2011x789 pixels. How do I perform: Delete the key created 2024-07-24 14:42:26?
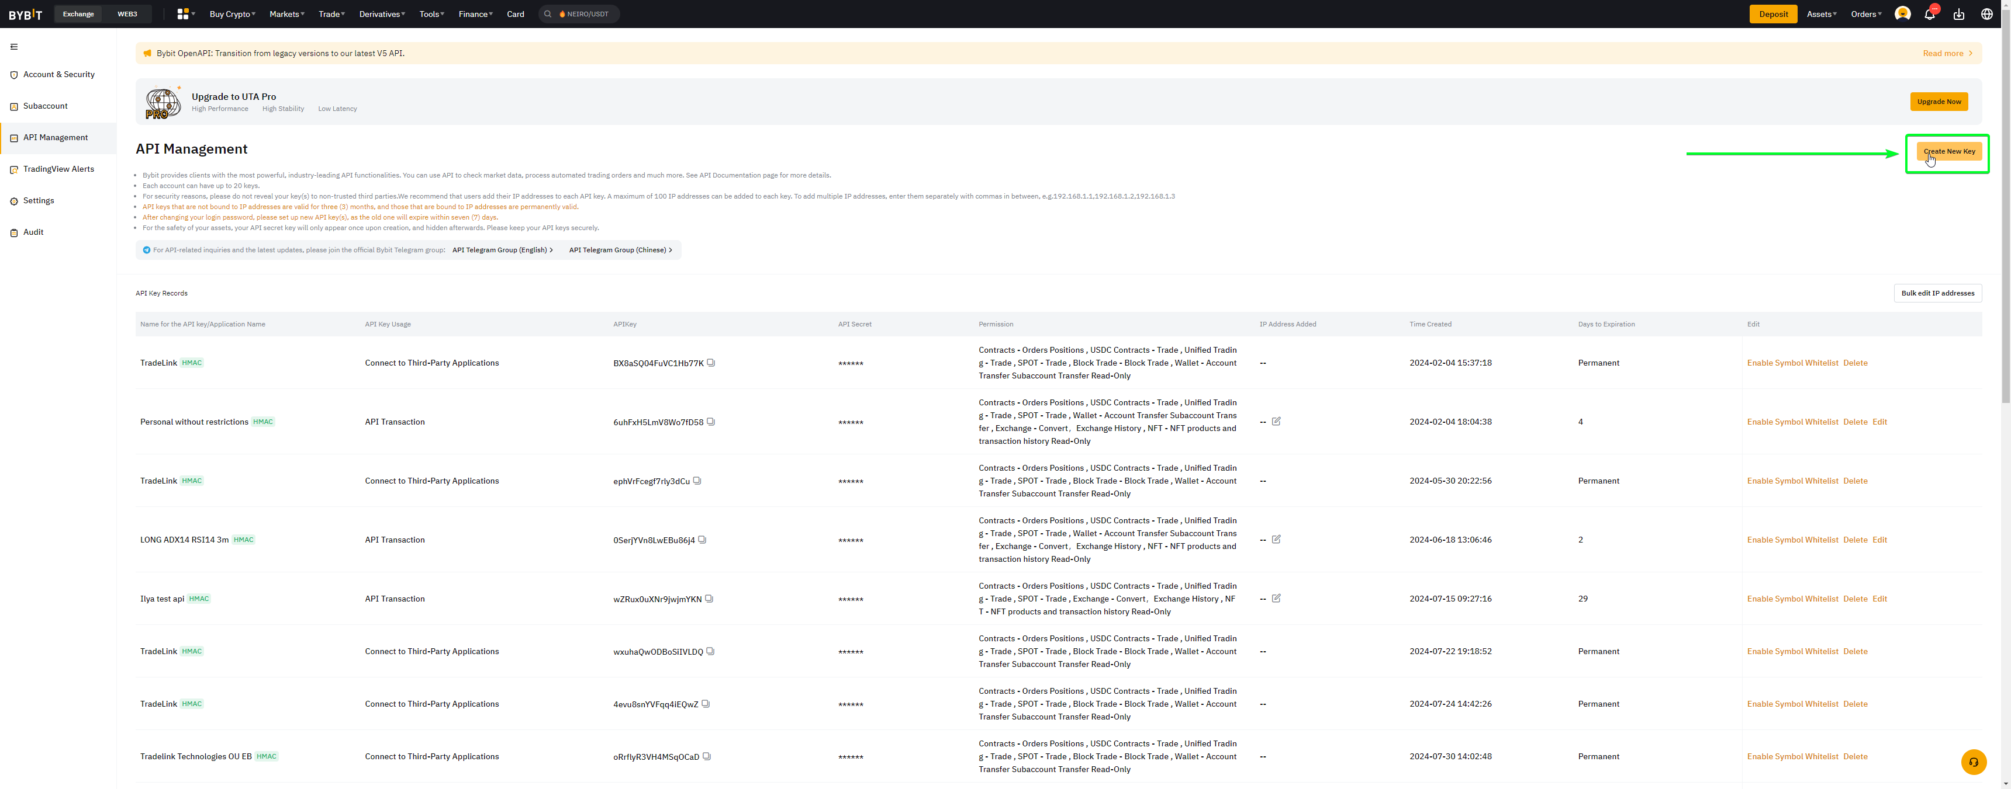point(1855,704)
